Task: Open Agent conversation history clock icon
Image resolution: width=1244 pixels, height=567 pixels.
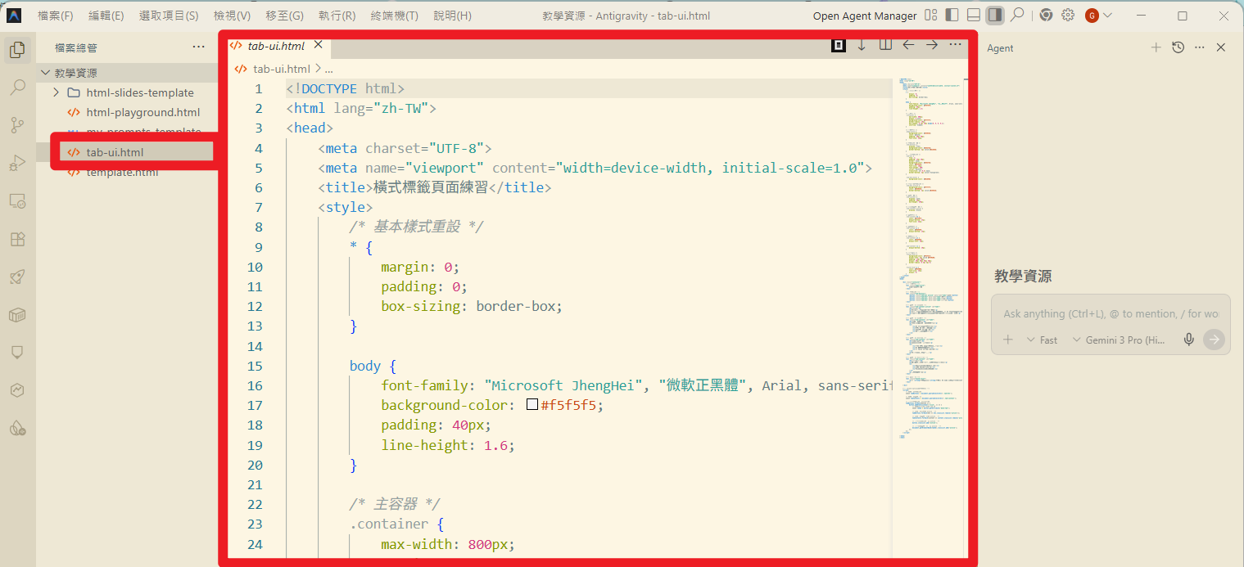Action: [x=1178, y=47]
